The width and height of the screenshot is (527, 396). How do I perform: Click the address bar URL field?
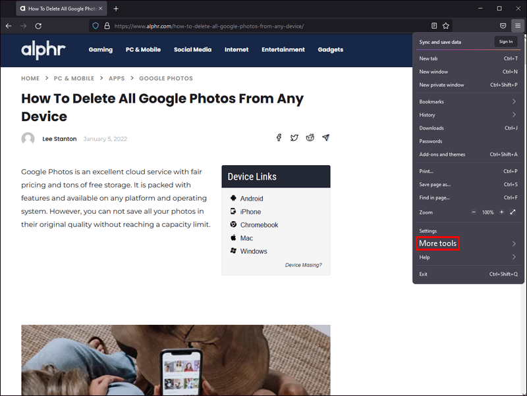pyautogui.click(x=263, y=26)
